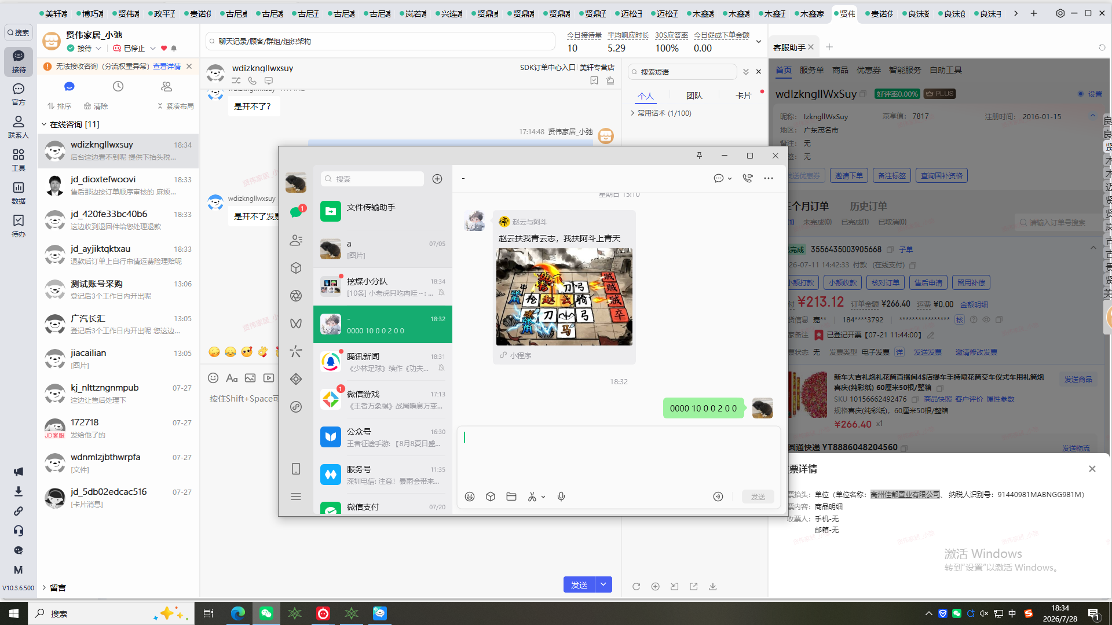
Task: Open dropdown arrow next to blue 发送 button
Action: pyautogui.click(x=603, y=584)
